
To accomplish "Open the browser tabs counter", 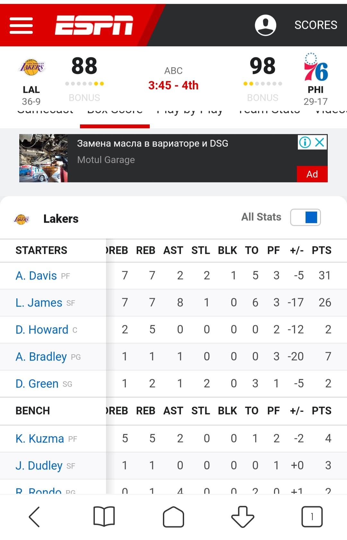I will click(312, 517).
